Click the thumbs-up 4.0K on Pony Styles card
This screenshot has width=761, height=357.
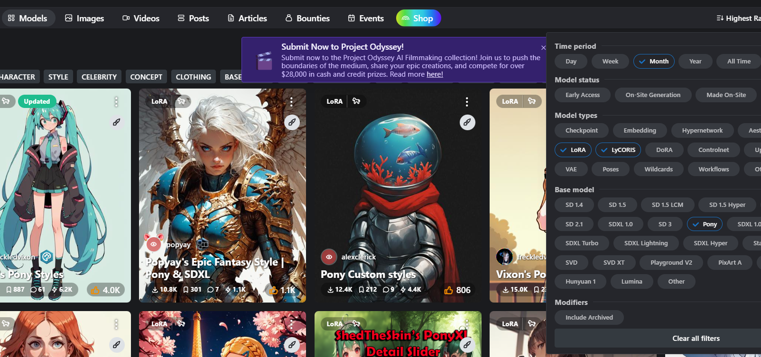click(106, 290)
